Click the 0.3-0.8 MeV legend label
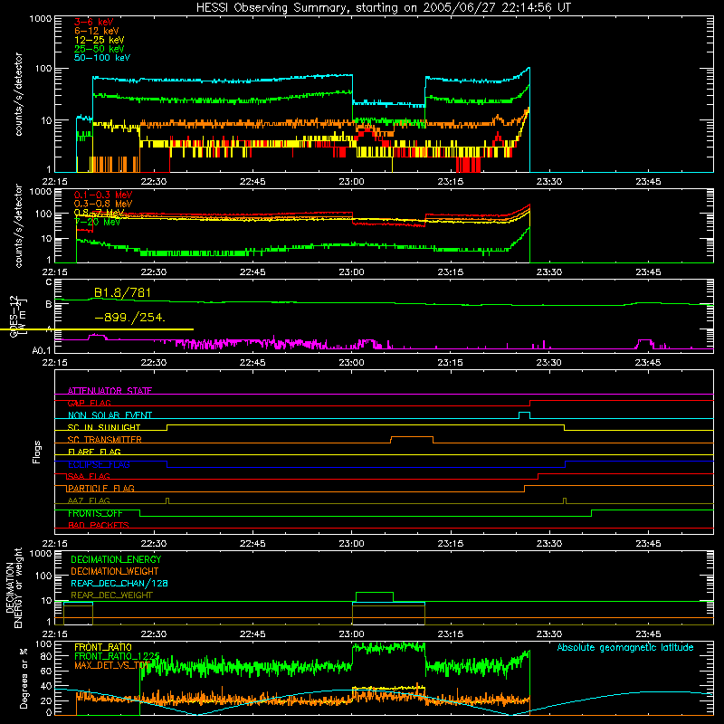Viewport: 724px width, 724px height. (103, 204)
